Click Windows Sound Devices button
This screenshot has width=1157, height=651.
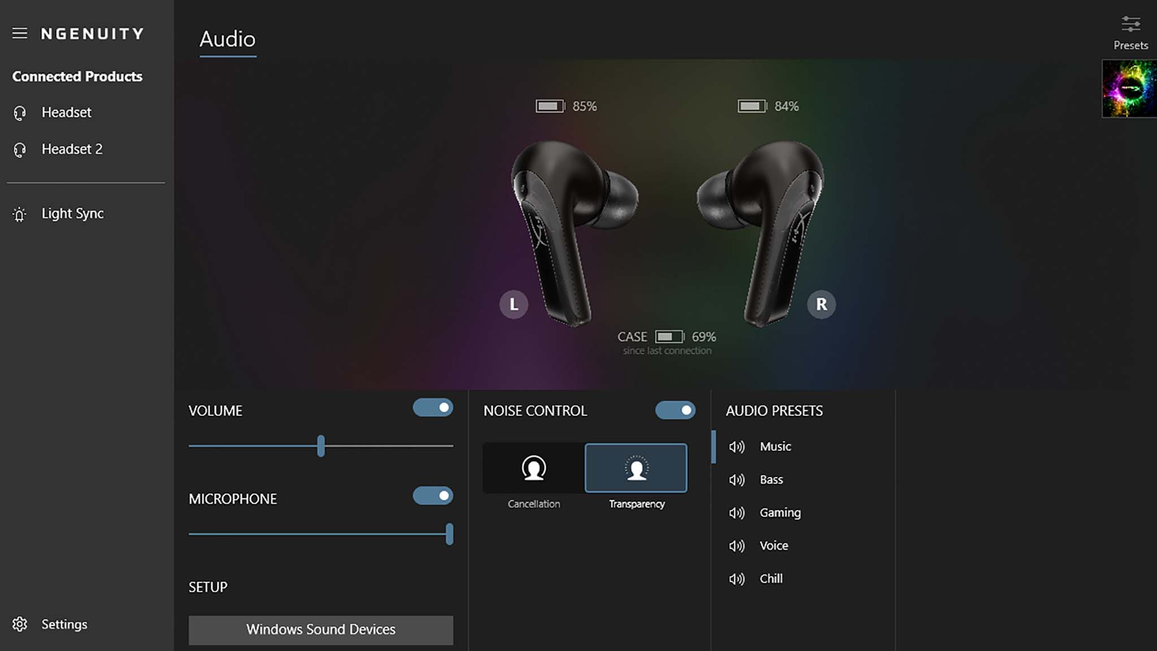(320, 629)
